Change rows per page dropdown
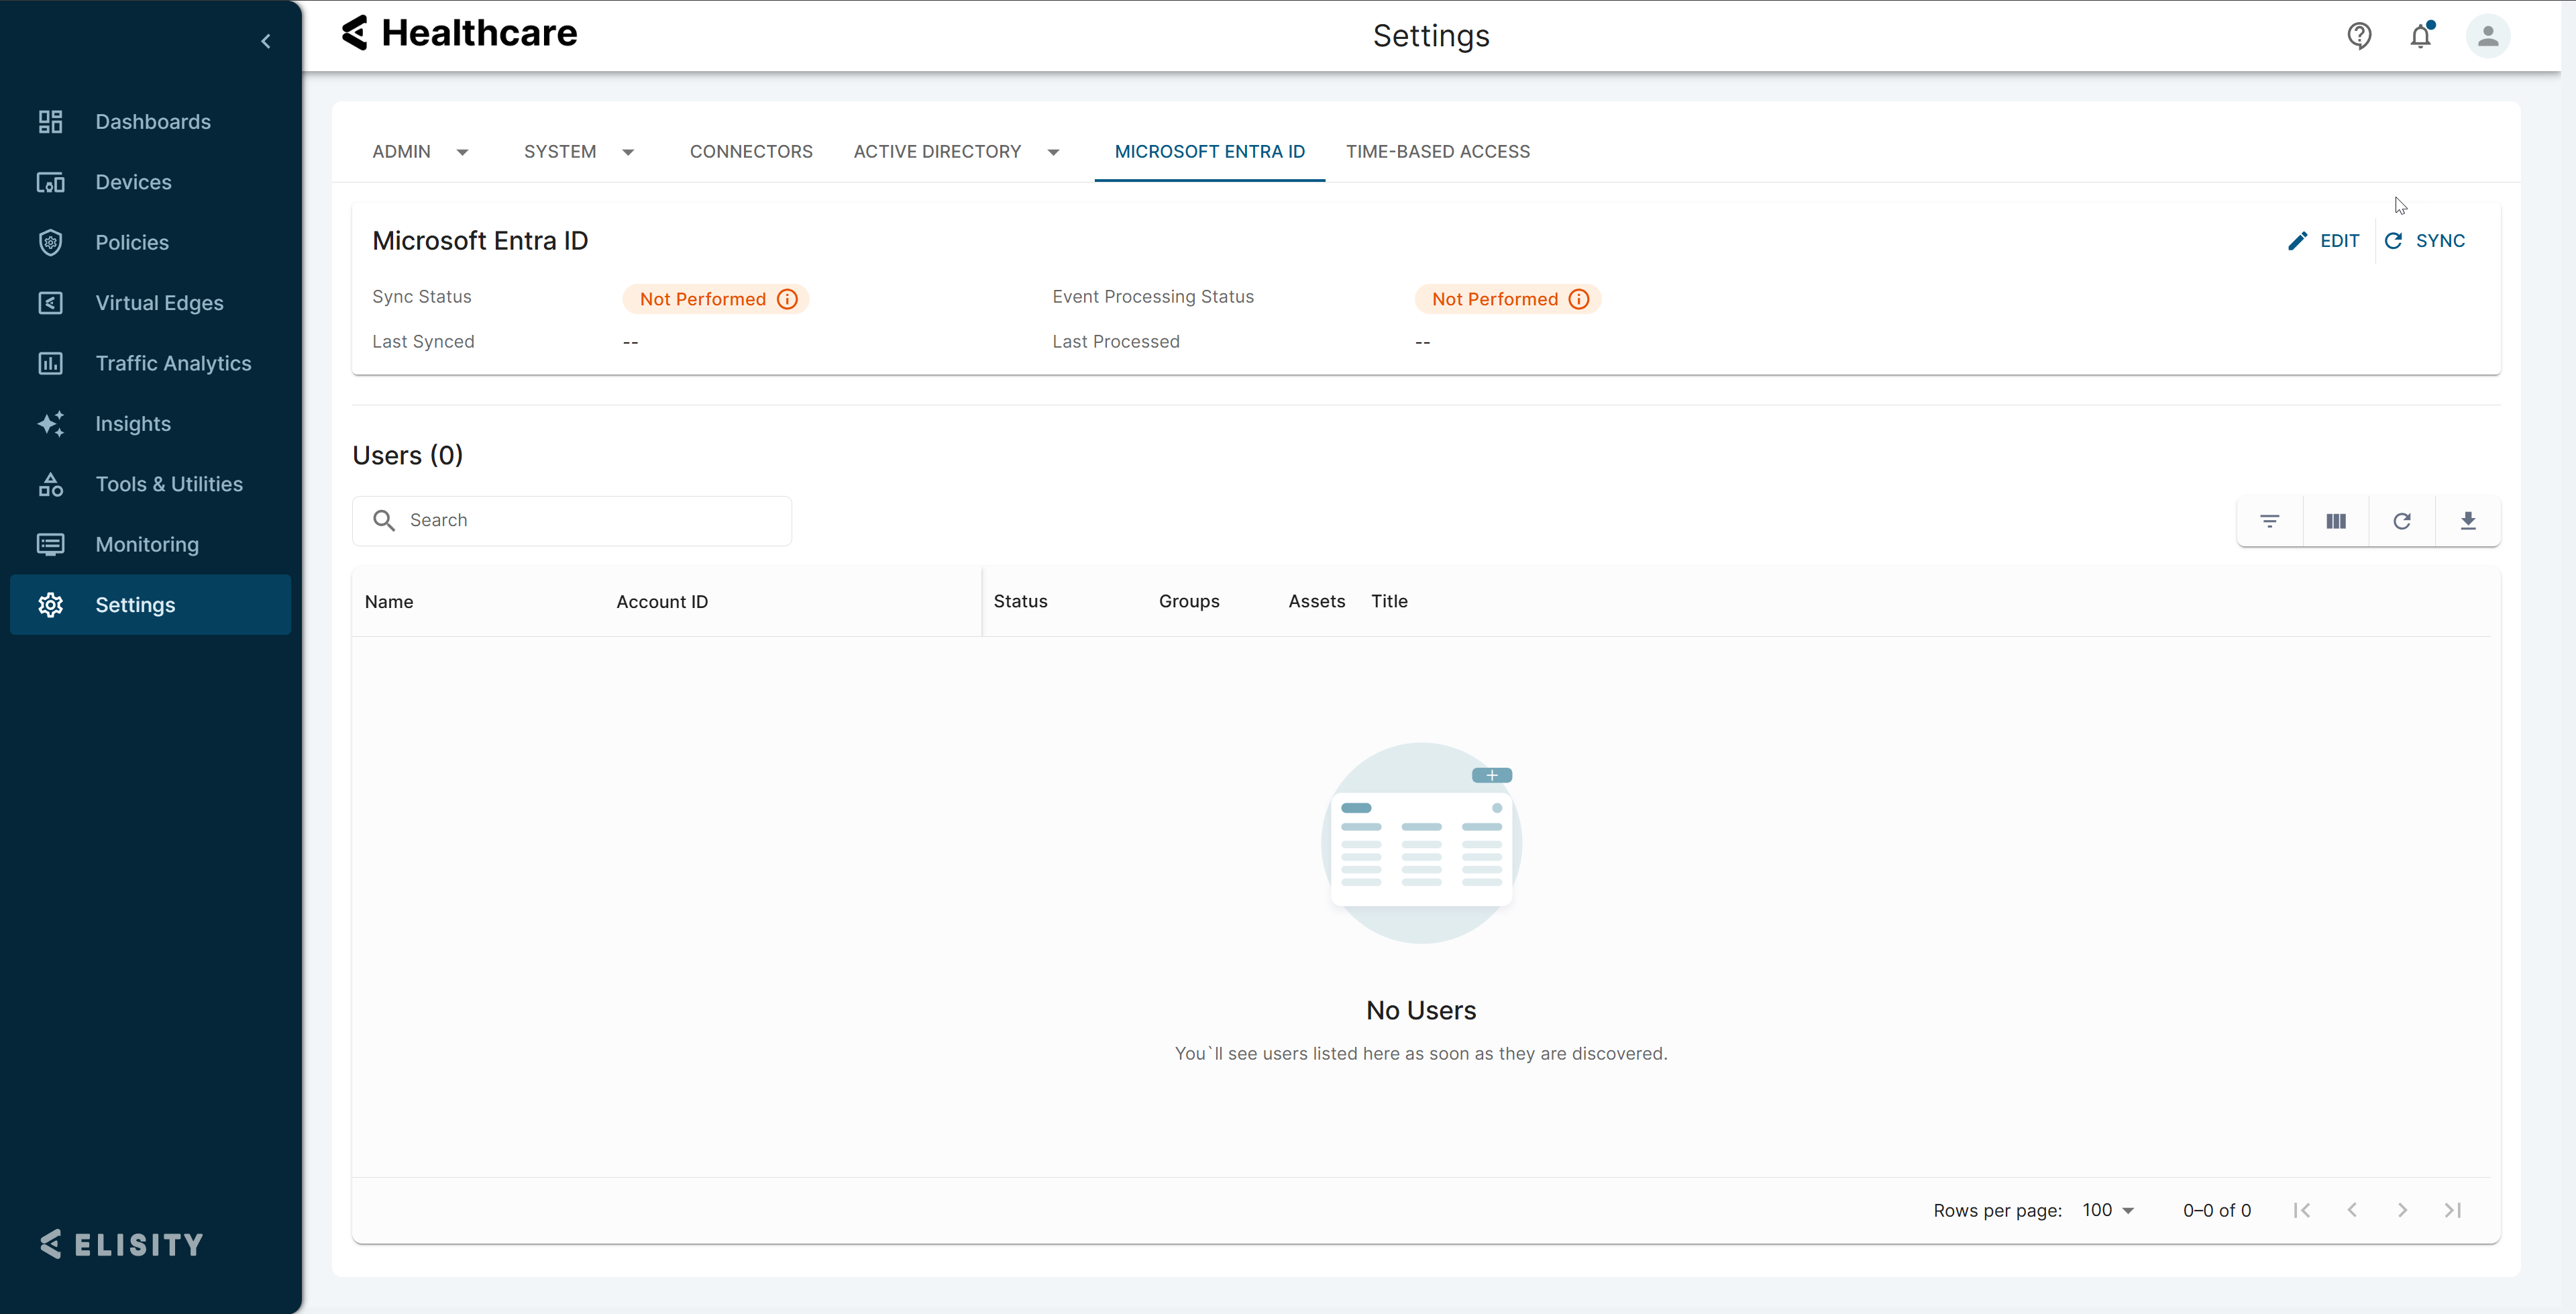The height and width of the screenshot is (1314, 2576). pos(2108,1210)
